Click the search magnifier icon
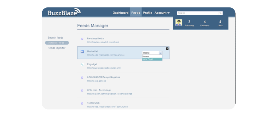 pyautogui.click(x=220, y=13)
